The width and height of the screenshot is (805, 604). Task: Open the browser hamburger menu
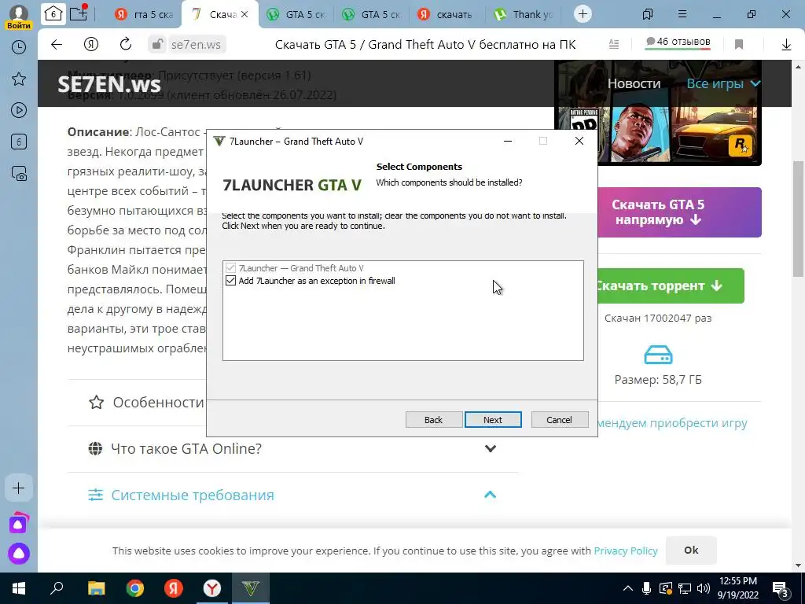tap(682, 14)
